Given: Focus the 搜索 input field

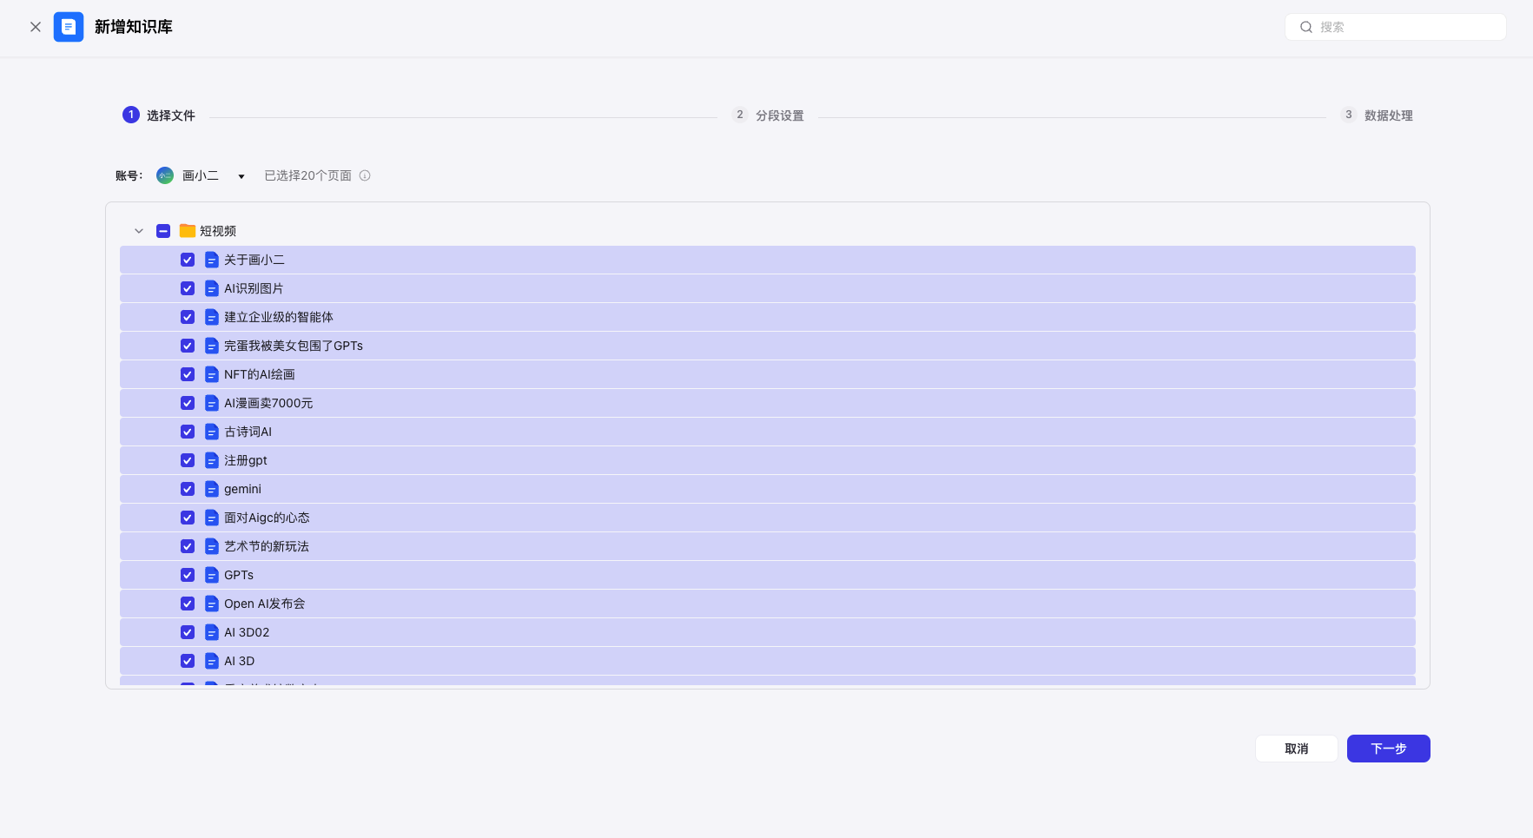Looking at the screenshot, I should click(x=1395, y=27).
